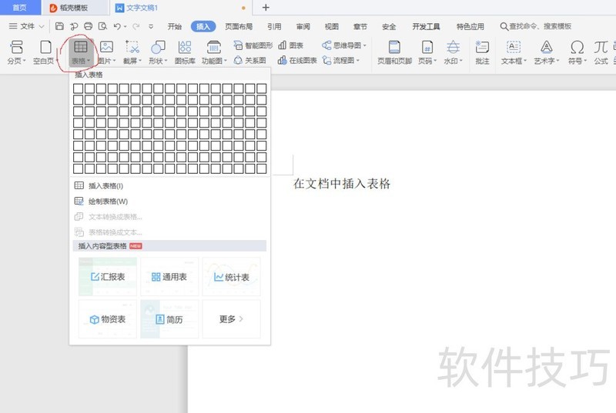616x413 pixels.
Task: Switch to the 开始 ribbon tab
Action: click(x=175, y=26)
